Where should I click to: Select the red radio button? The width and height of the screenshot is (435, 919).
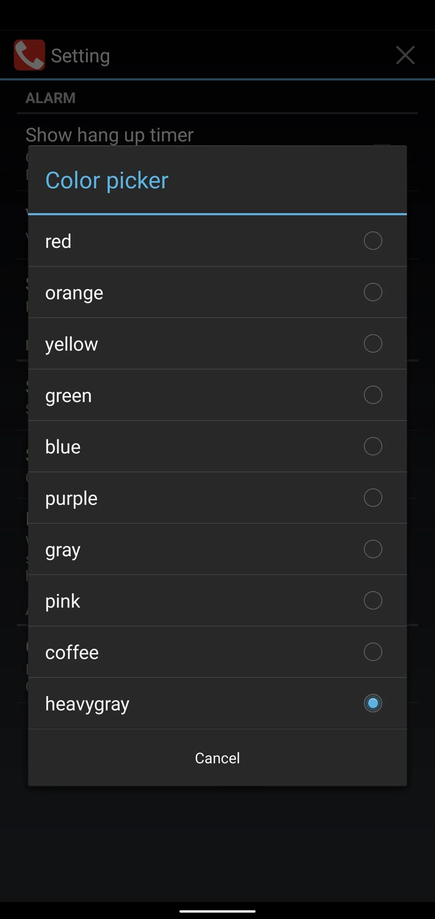tap(372, 241)
